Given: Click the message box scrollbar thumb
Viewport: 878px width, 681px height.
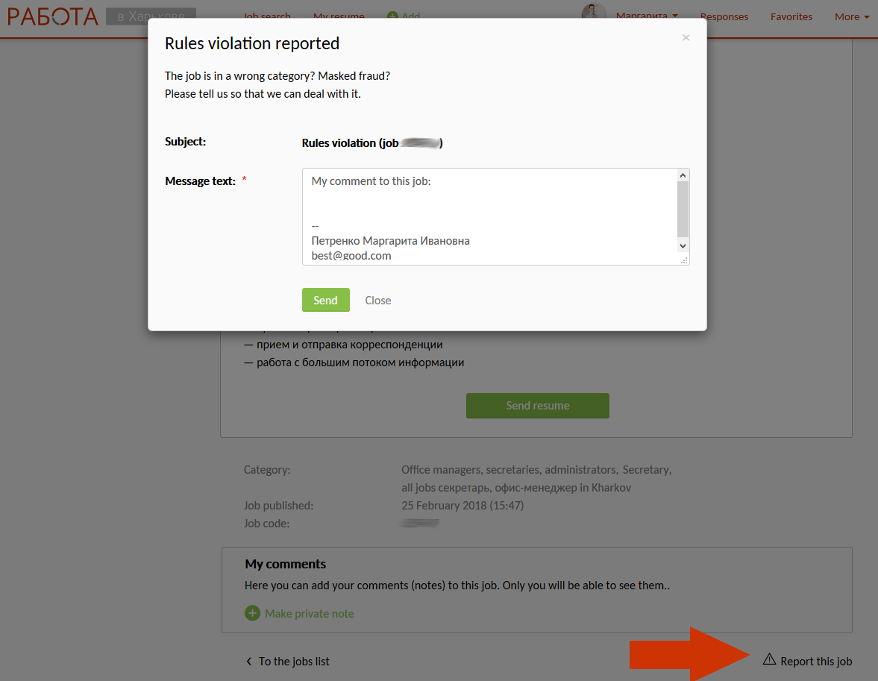Looking at the screenshot, I should [x=683, y=208].
